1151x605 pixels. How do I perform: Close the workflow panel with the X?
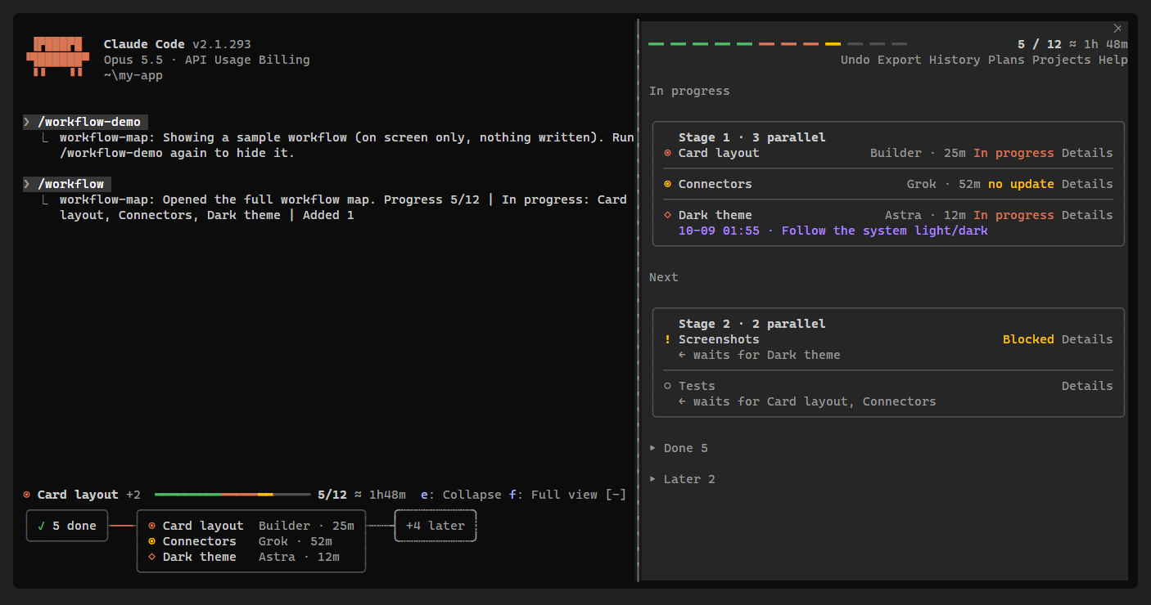[x=1117, y=28]
